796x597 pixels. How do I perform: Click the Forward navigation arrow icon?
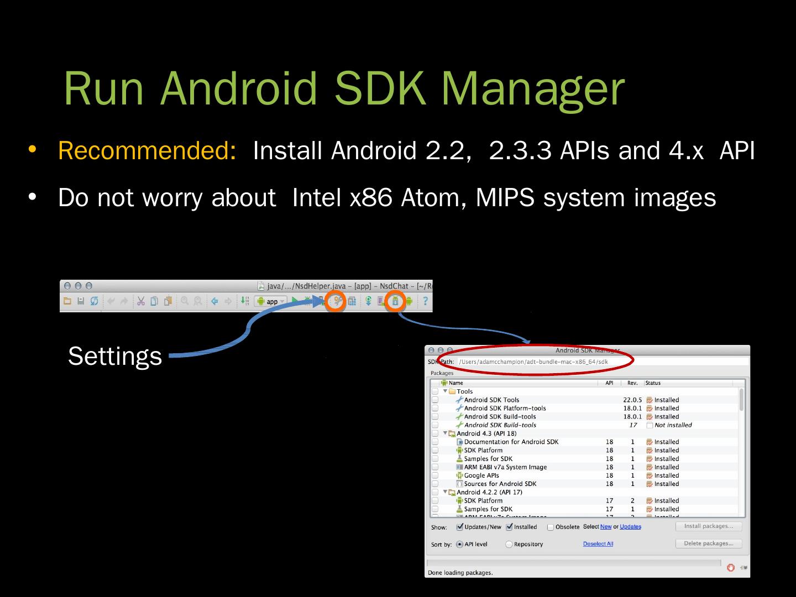228,301
